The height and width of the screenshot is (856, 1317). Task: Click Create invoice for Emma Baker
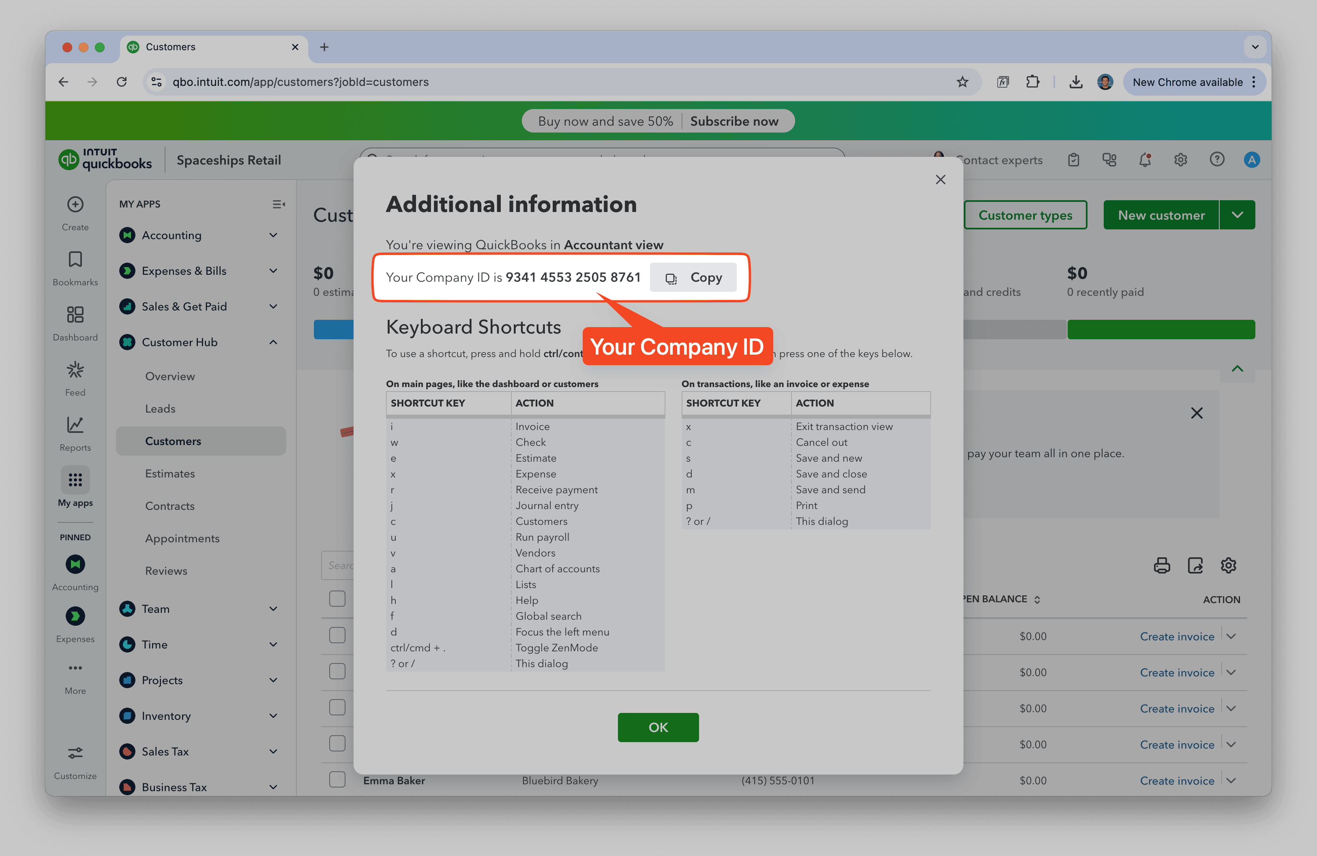(1177, 781)
